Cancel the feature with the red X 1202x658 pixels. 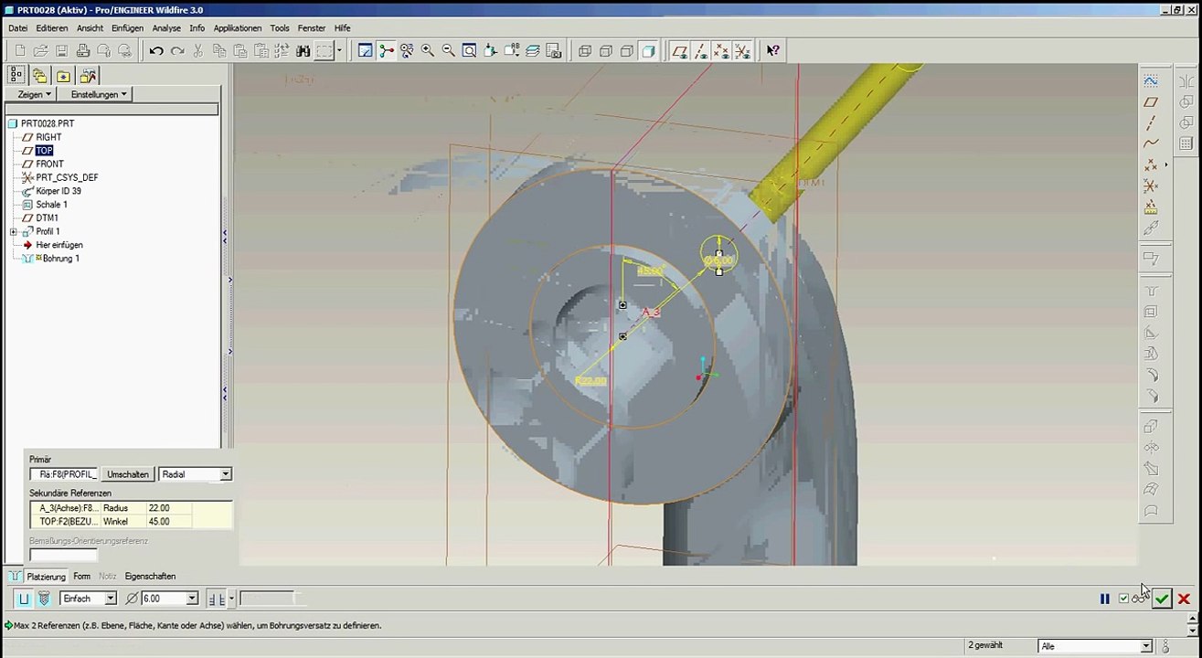(1184, 599)
